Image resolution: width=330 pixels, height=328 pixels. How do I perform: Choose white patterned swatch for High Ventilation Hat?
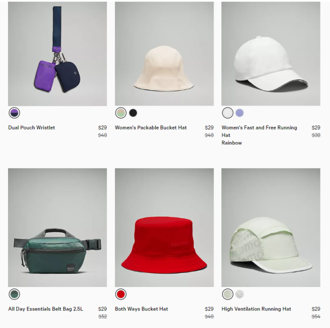239,294
